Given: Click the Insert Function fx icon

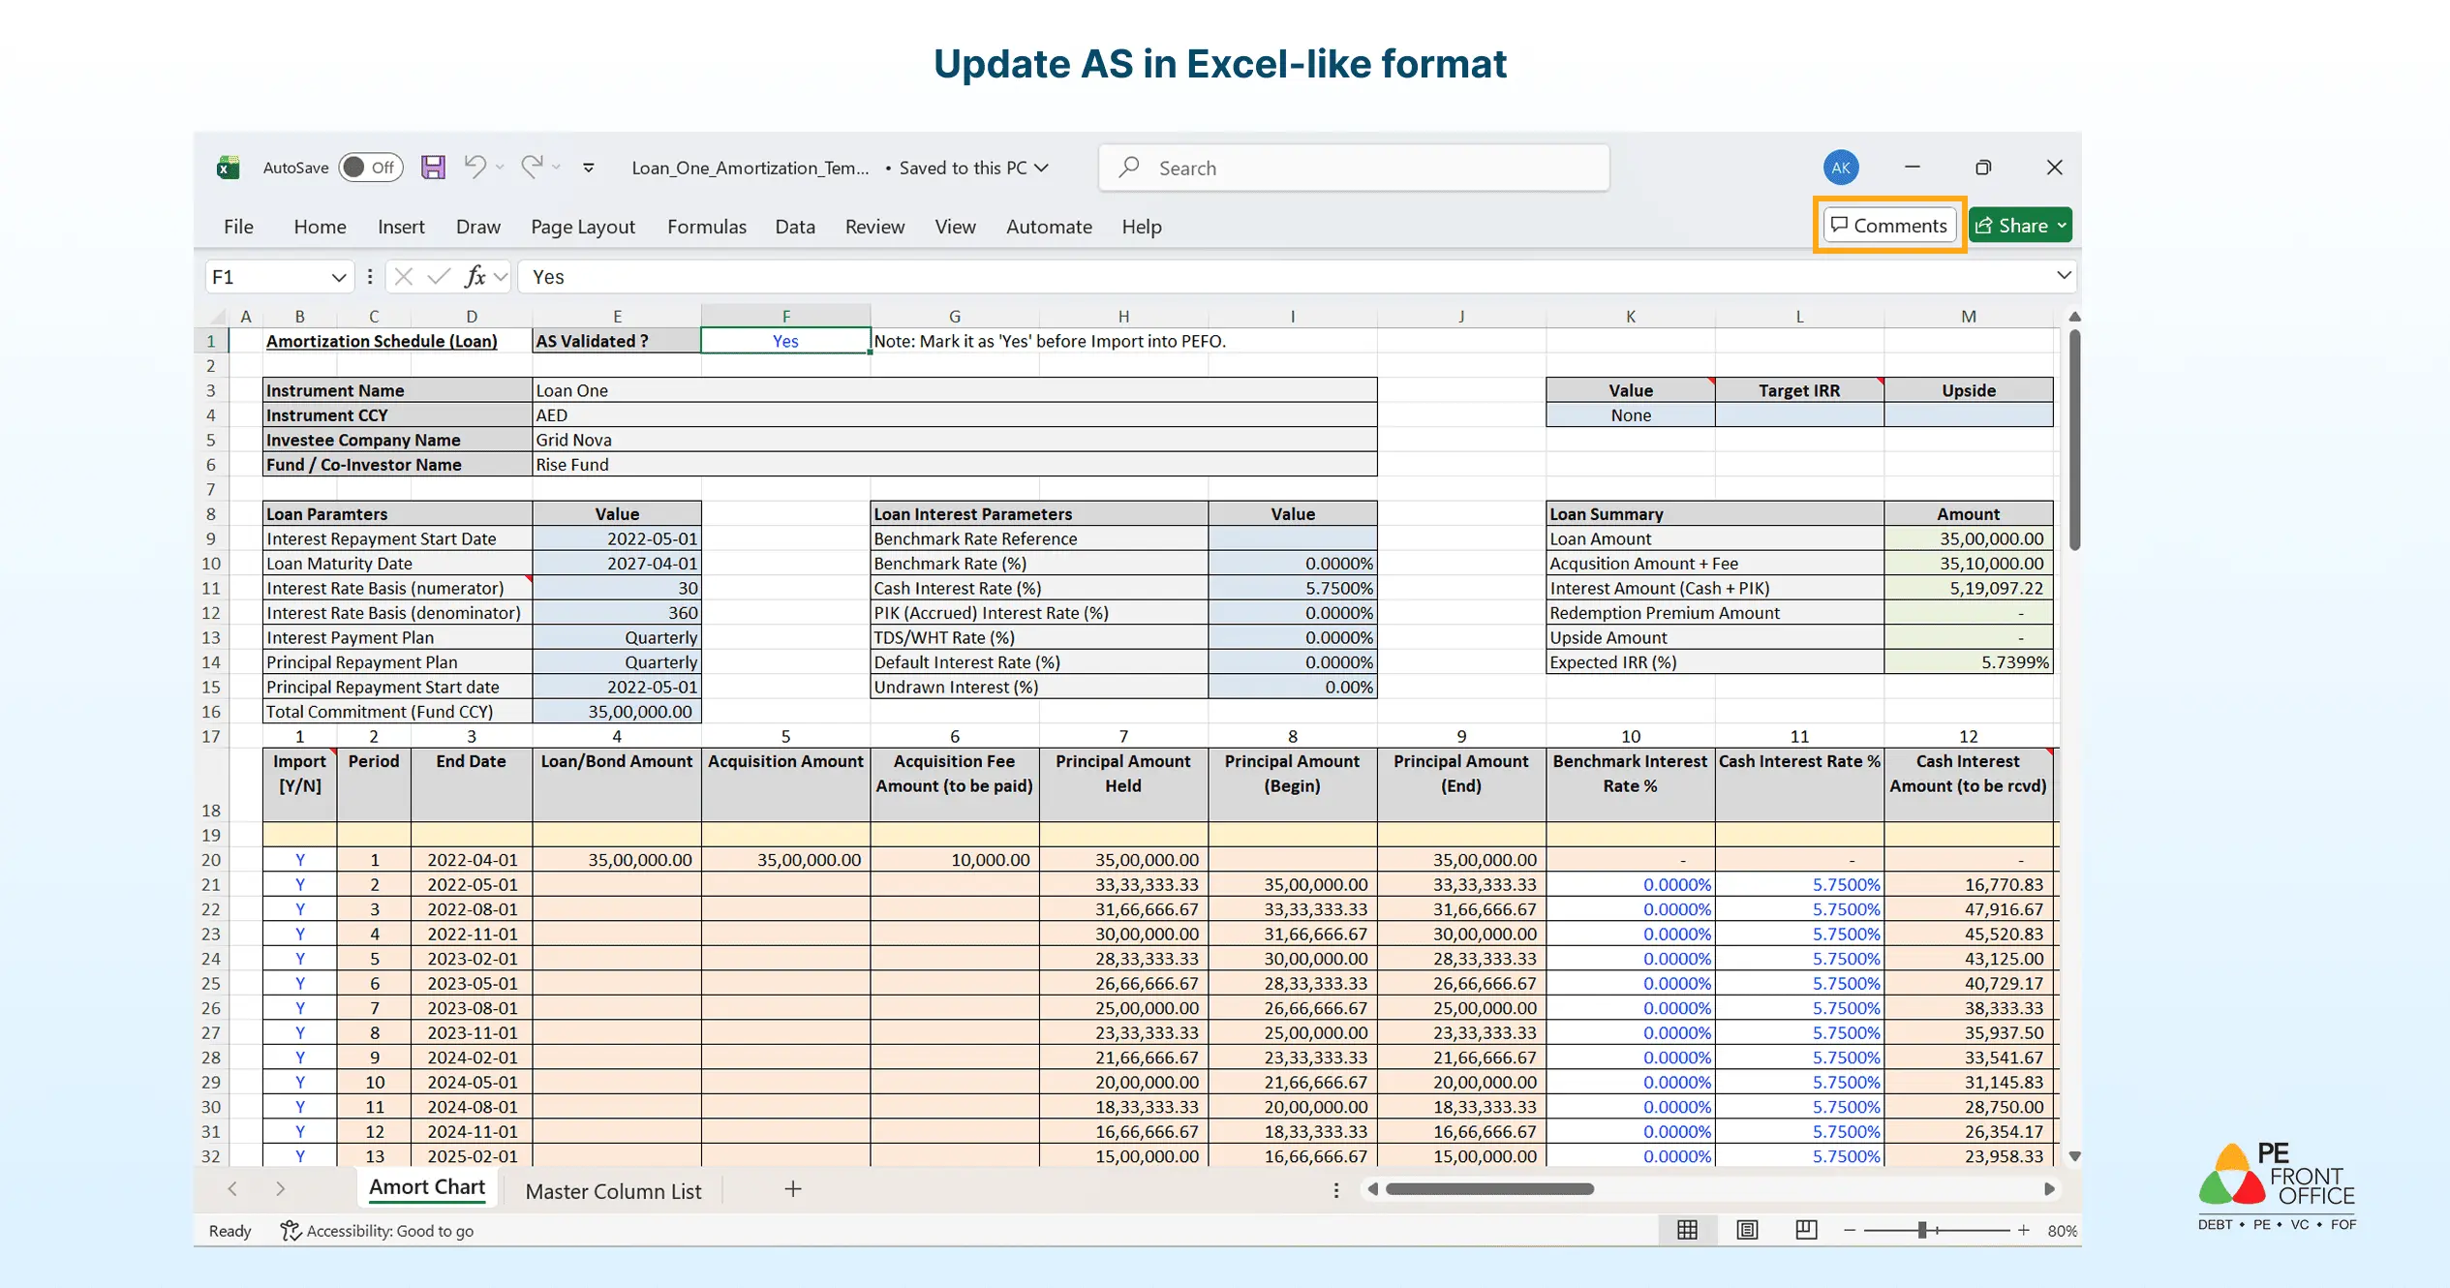Looking at the screenshot, I should click(x=475, y=277).
